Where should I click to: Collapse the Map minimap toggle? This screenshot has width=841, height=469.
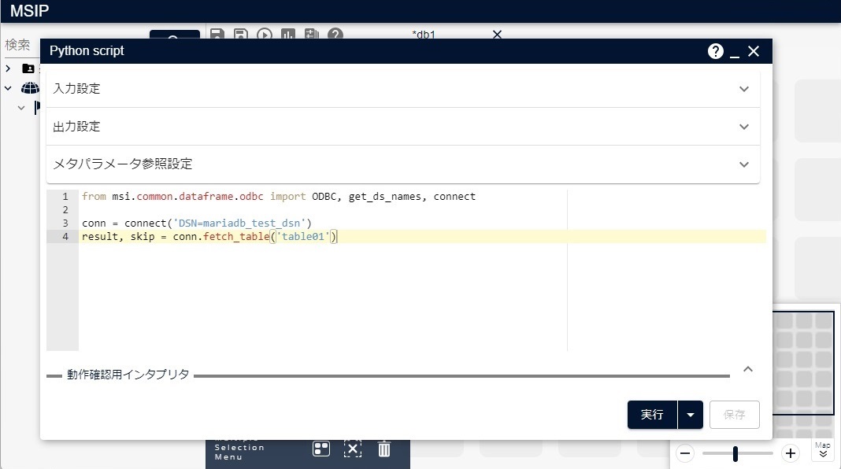coord(823,449)
